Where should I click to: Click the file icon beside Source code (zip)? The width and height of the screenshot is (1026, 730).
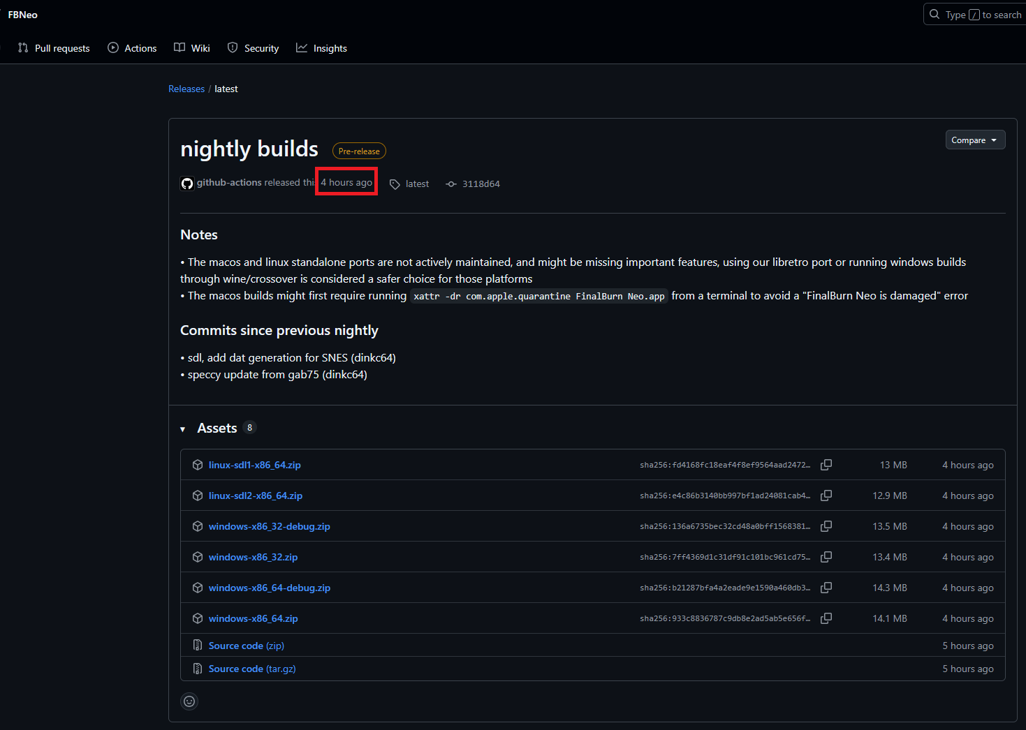[x=198, y=646]
